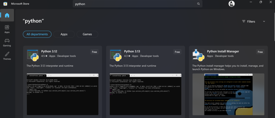Expand the Filters chevron

(x=264, y=21)
